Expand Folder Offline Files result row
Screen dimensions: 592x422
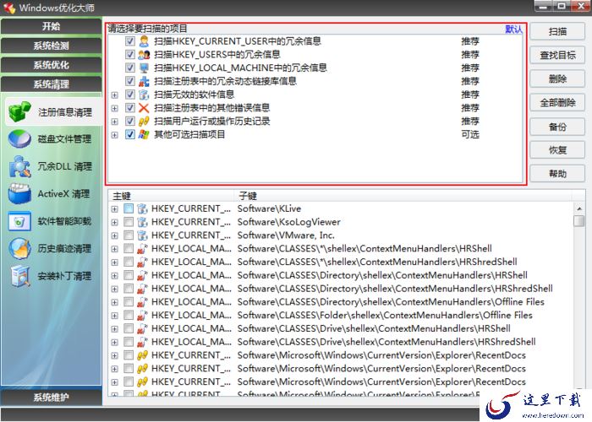[x=115, y=316]
